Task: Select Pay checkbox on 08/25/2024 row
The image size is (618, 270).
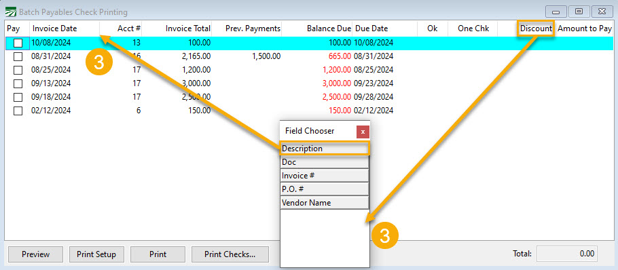Action: (x=18, y=70)
